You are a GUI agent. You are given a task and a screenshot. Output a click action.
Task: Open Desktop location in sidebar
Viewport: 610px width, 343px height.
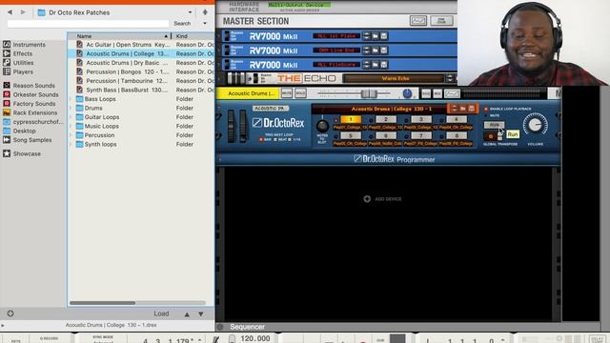point(19,131)
